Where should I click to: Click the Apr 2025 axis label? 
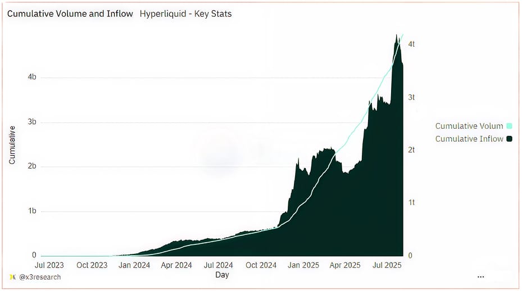click(x=345, y=265)
